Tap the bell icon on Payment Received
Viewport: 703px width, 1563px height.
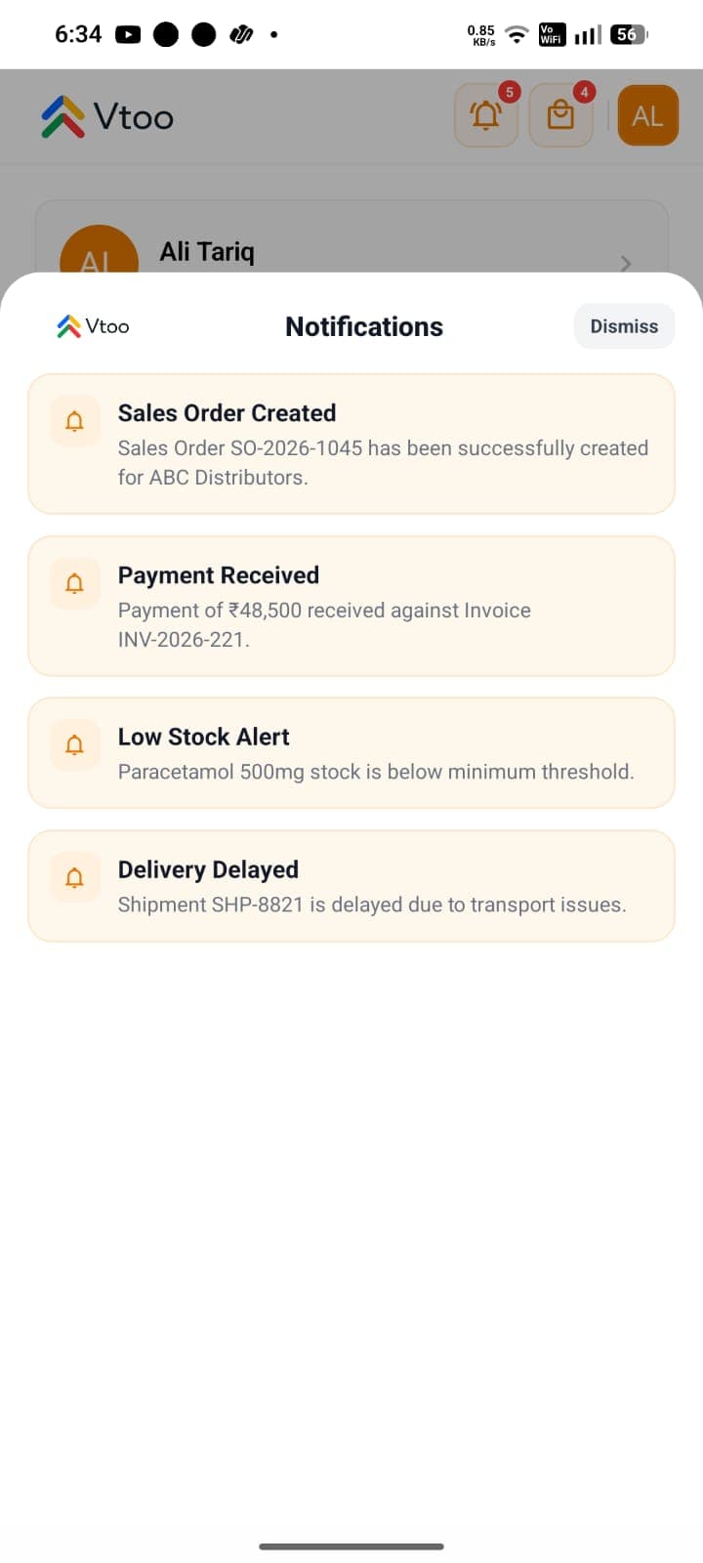click(74, 583)
